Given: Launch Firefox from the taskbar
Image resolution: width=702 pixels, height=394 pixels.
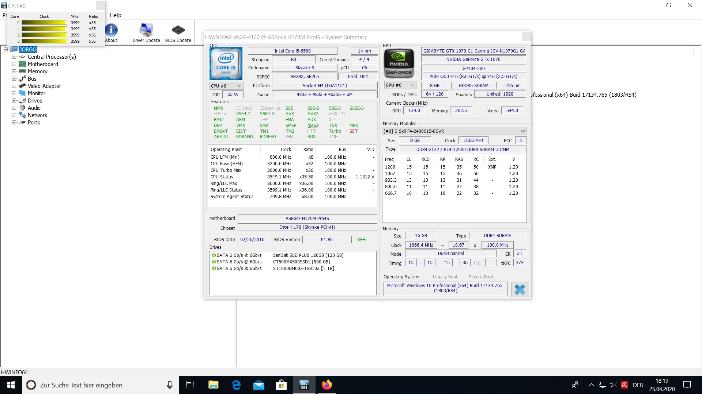Looking at the screenshot, I should point(327,385).
